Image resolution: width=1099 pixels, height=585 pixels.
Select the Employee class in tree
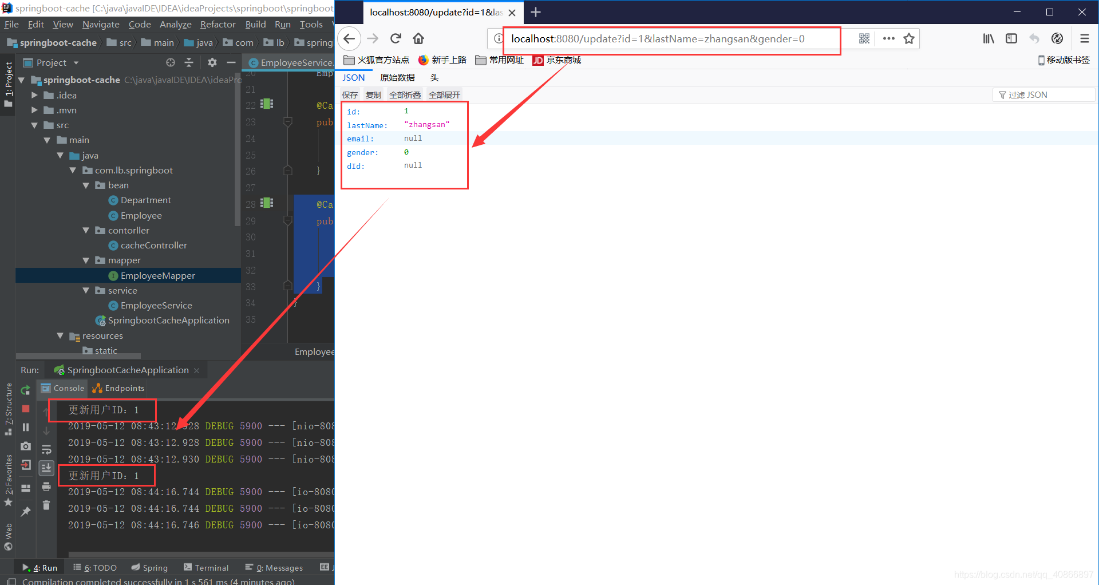click(141, 215)
